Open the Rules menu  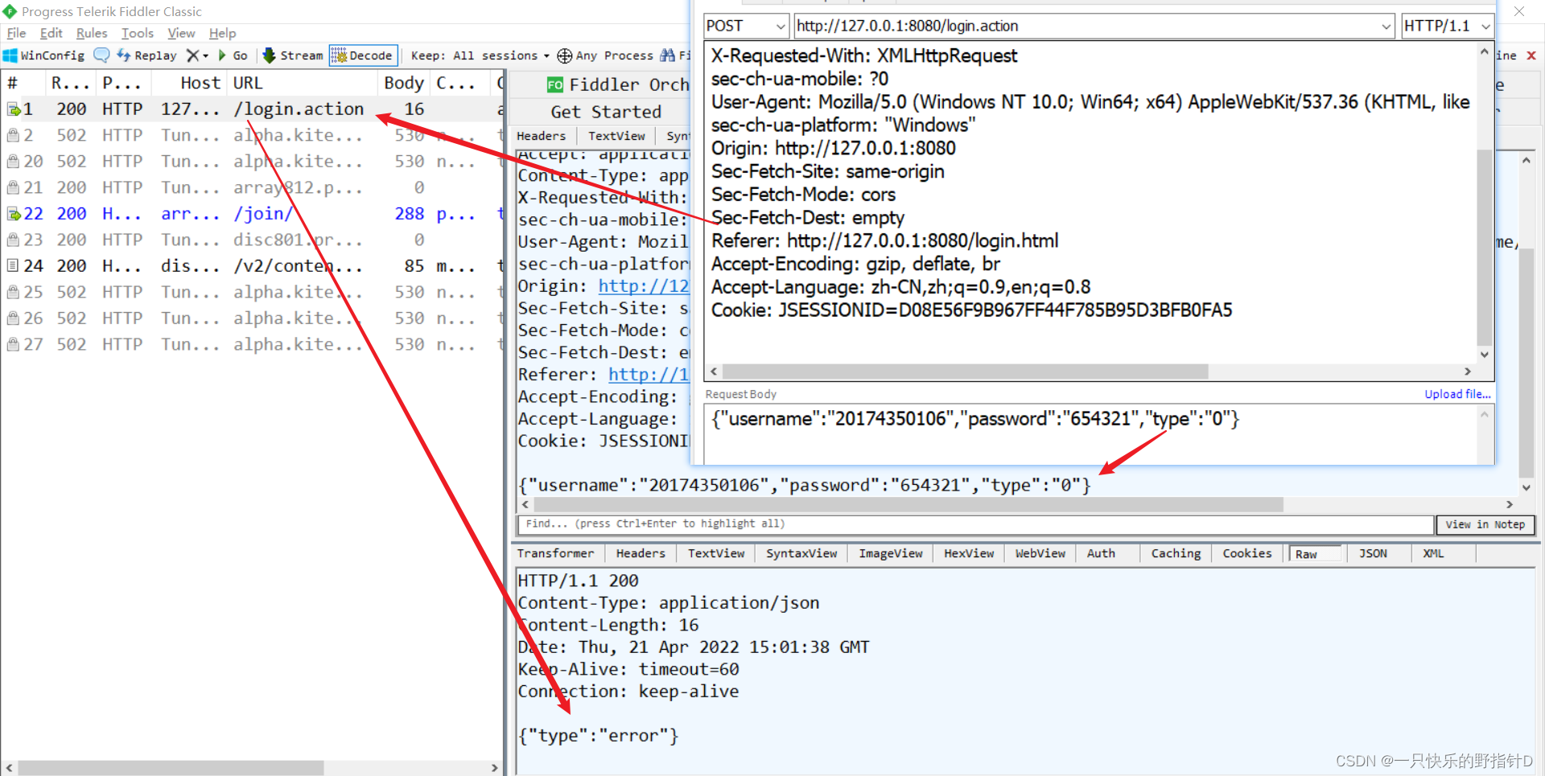(91, 33)
